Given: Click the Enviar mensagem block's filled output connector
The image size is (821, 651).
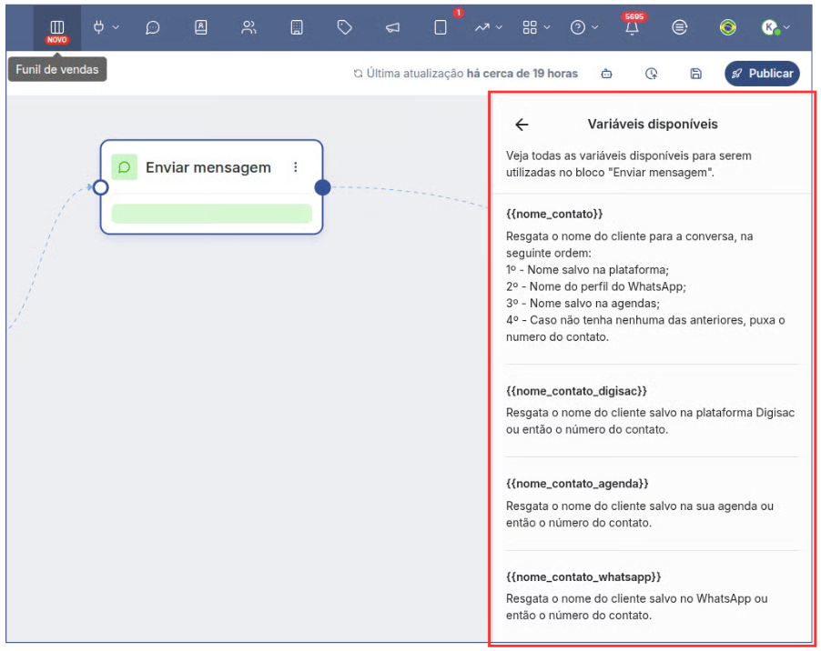Looking at the screenshot, I should pos(322,187).
